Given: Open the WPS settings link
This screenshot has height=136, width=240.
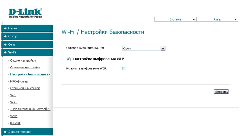Looking at the screenshot, I should pos(13,95).
